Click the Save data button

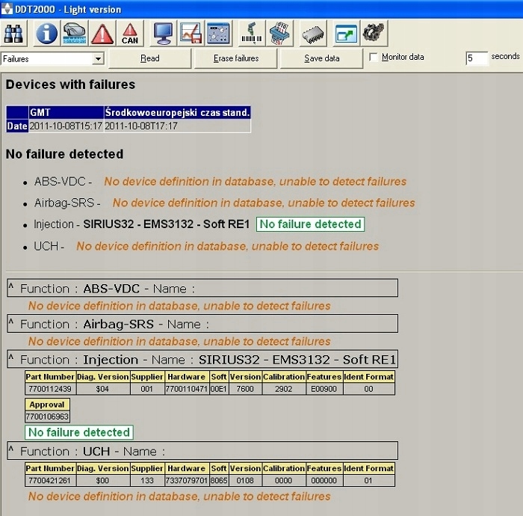point(321,58)
